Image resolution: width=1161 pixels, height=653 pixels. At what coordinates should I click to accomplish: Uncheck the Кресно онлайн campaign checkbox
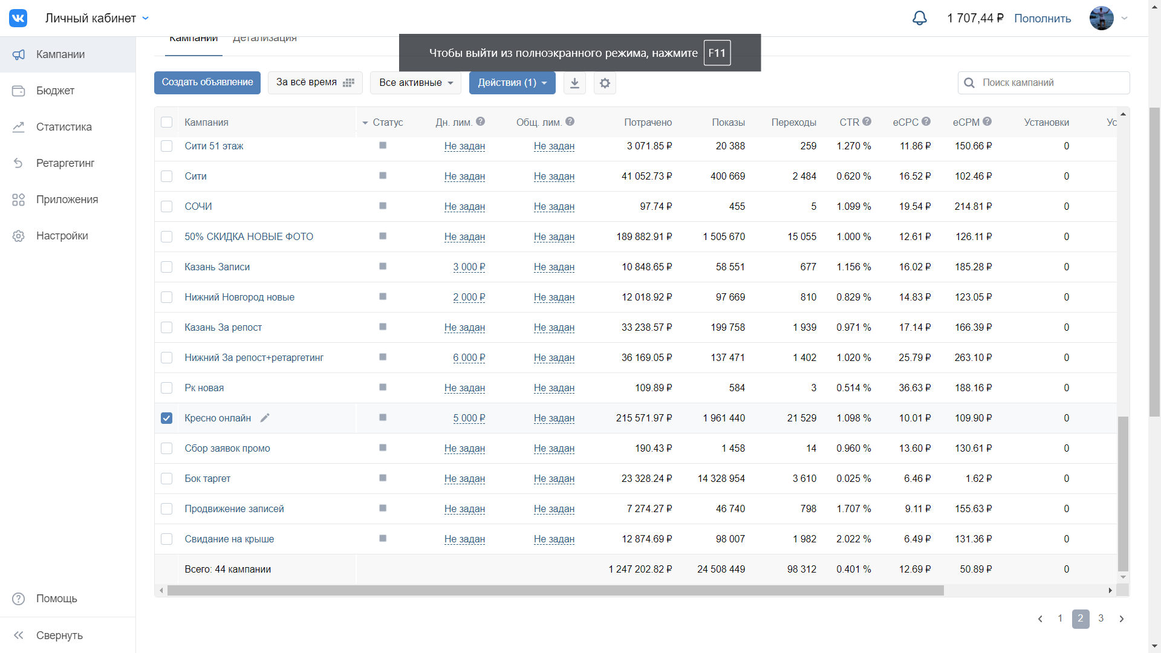pos(167,418)
